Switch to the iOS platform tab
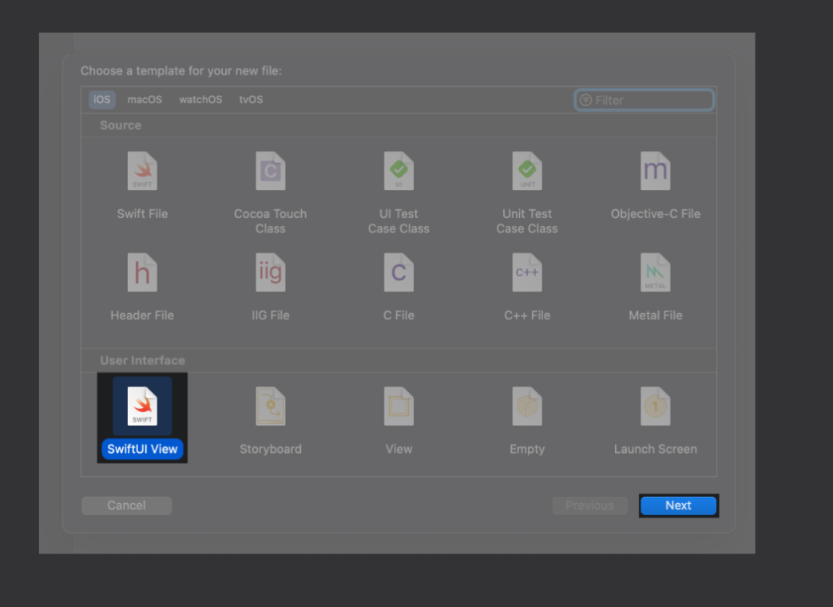This screenshot has width=833, height=607. click(x=102, y=99)
